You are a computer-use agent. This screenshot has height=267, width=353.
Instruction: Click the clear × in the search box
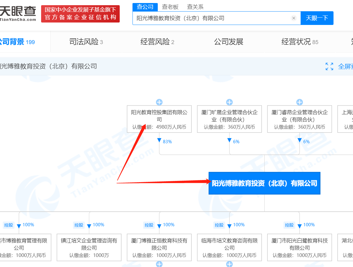(293, 18)
